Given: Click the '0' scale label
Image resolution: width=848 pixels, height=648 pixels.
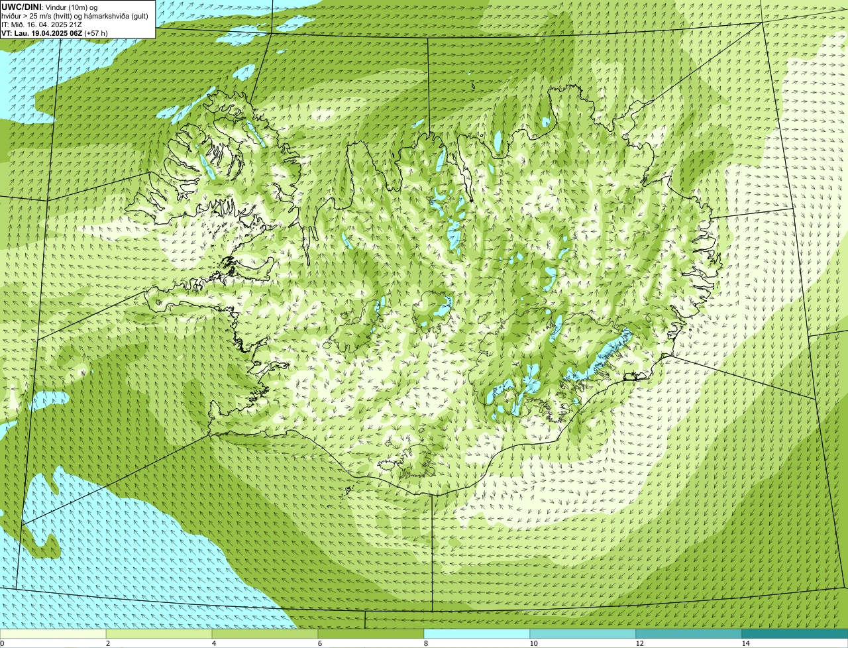Looking at the screenshot, I should coord(2,643).
